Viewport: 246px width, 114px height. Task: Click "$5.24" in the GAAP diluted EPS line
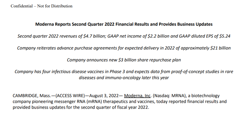tap(225, 36)
